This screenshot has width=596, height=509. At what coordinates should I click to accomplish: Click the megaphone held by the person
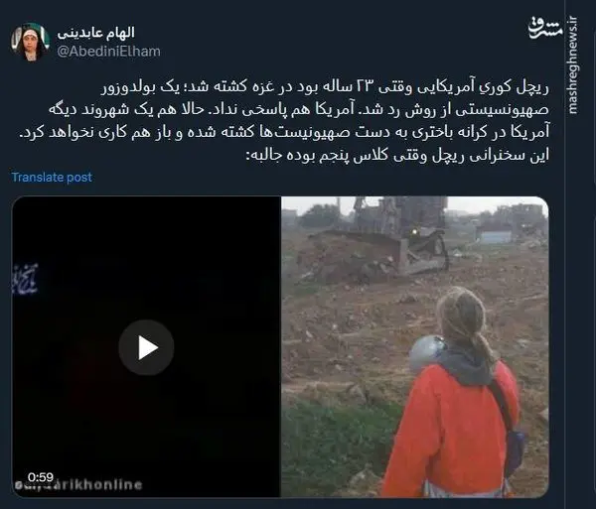tap(426, 354)
